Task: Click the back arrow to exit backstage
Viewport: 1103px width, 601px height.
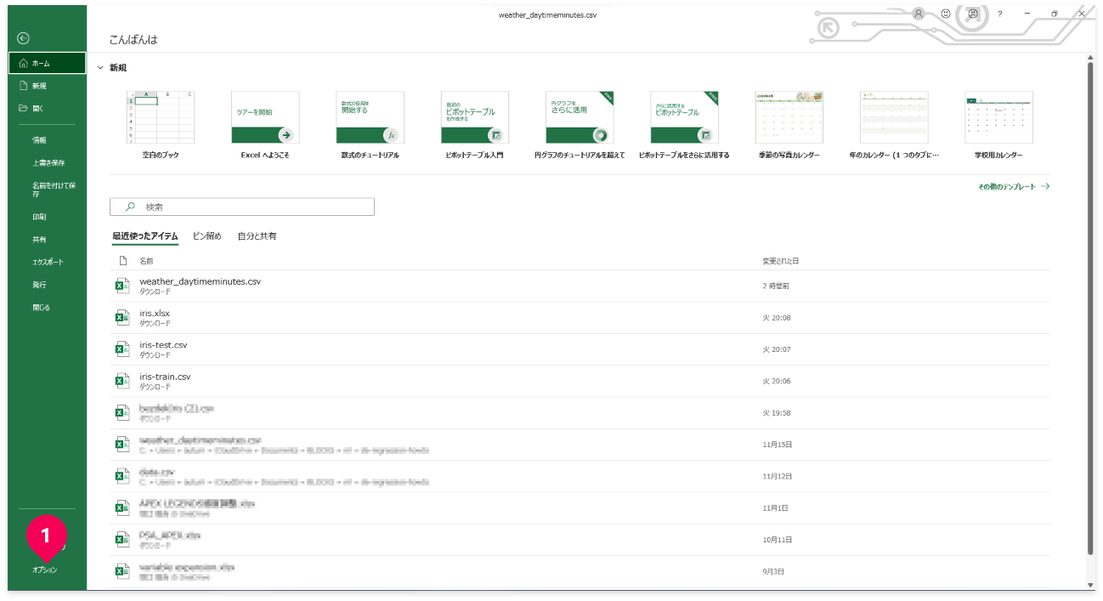Action: tap(23, 38)
